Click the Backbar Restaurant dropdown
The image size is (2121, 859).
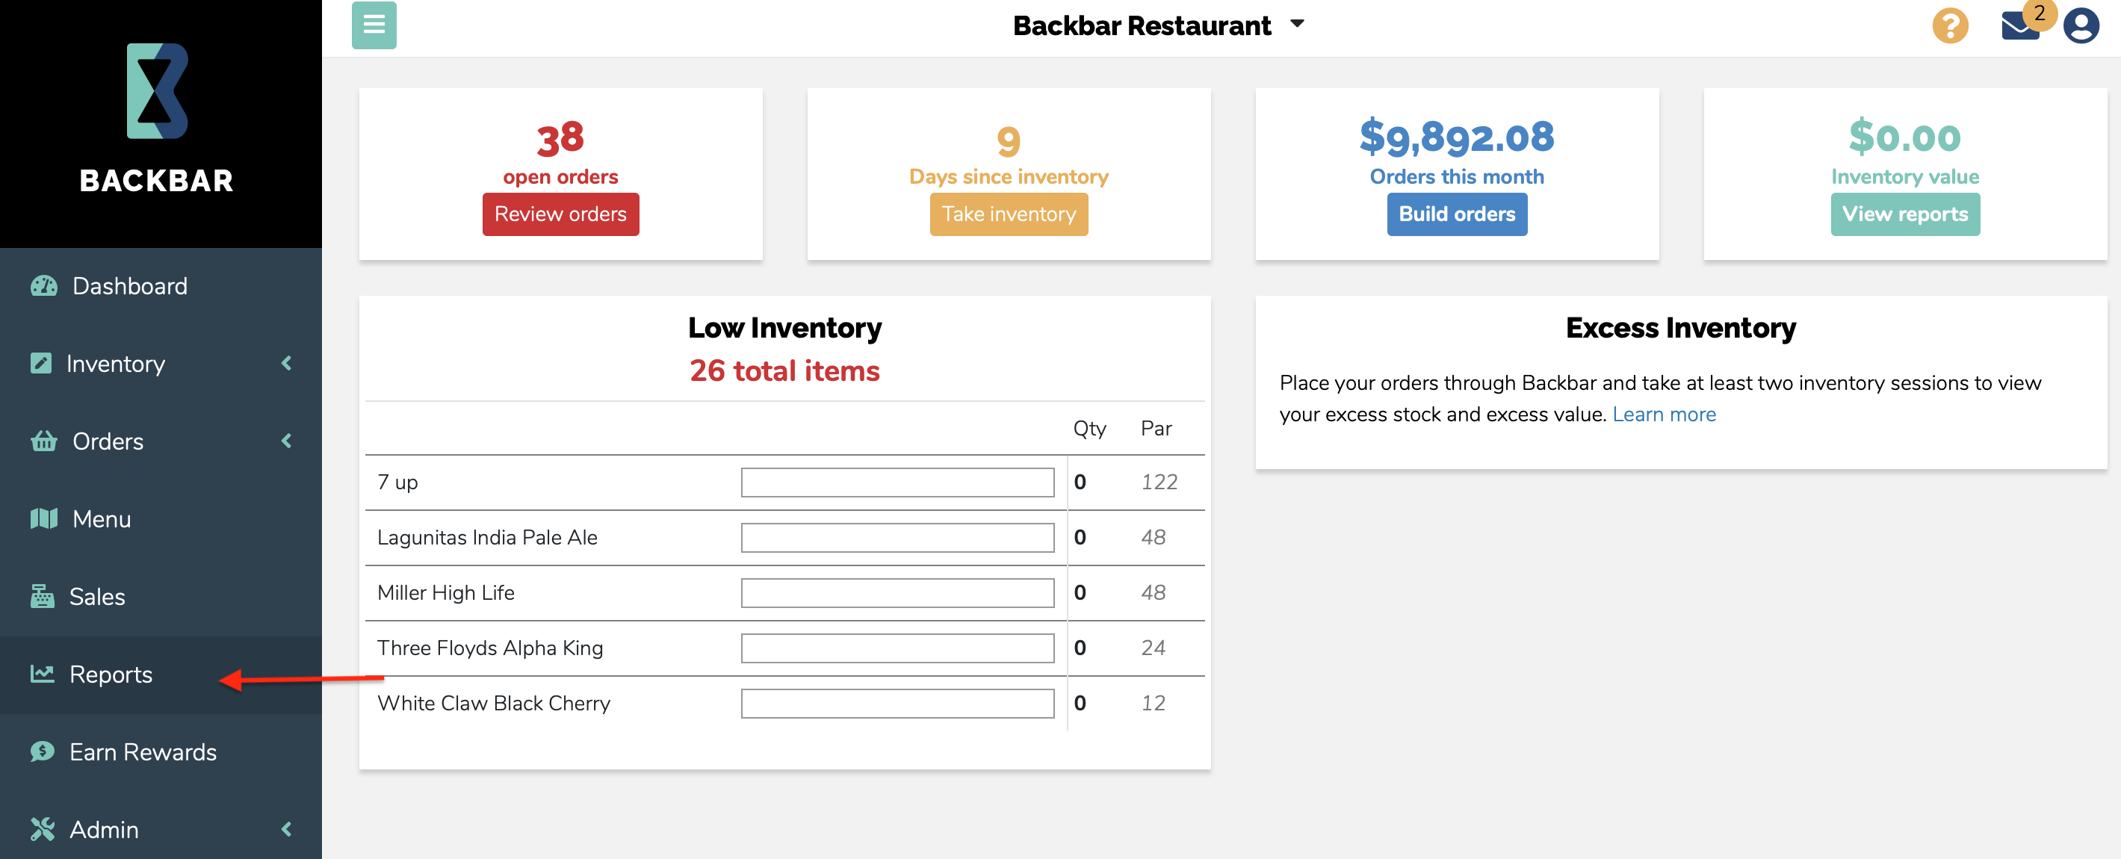point(1157,25)
